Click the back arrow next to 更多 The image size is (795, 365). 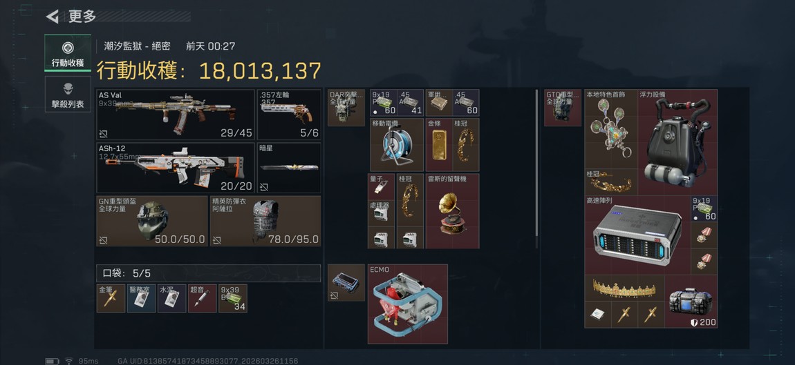coord(53,17)
